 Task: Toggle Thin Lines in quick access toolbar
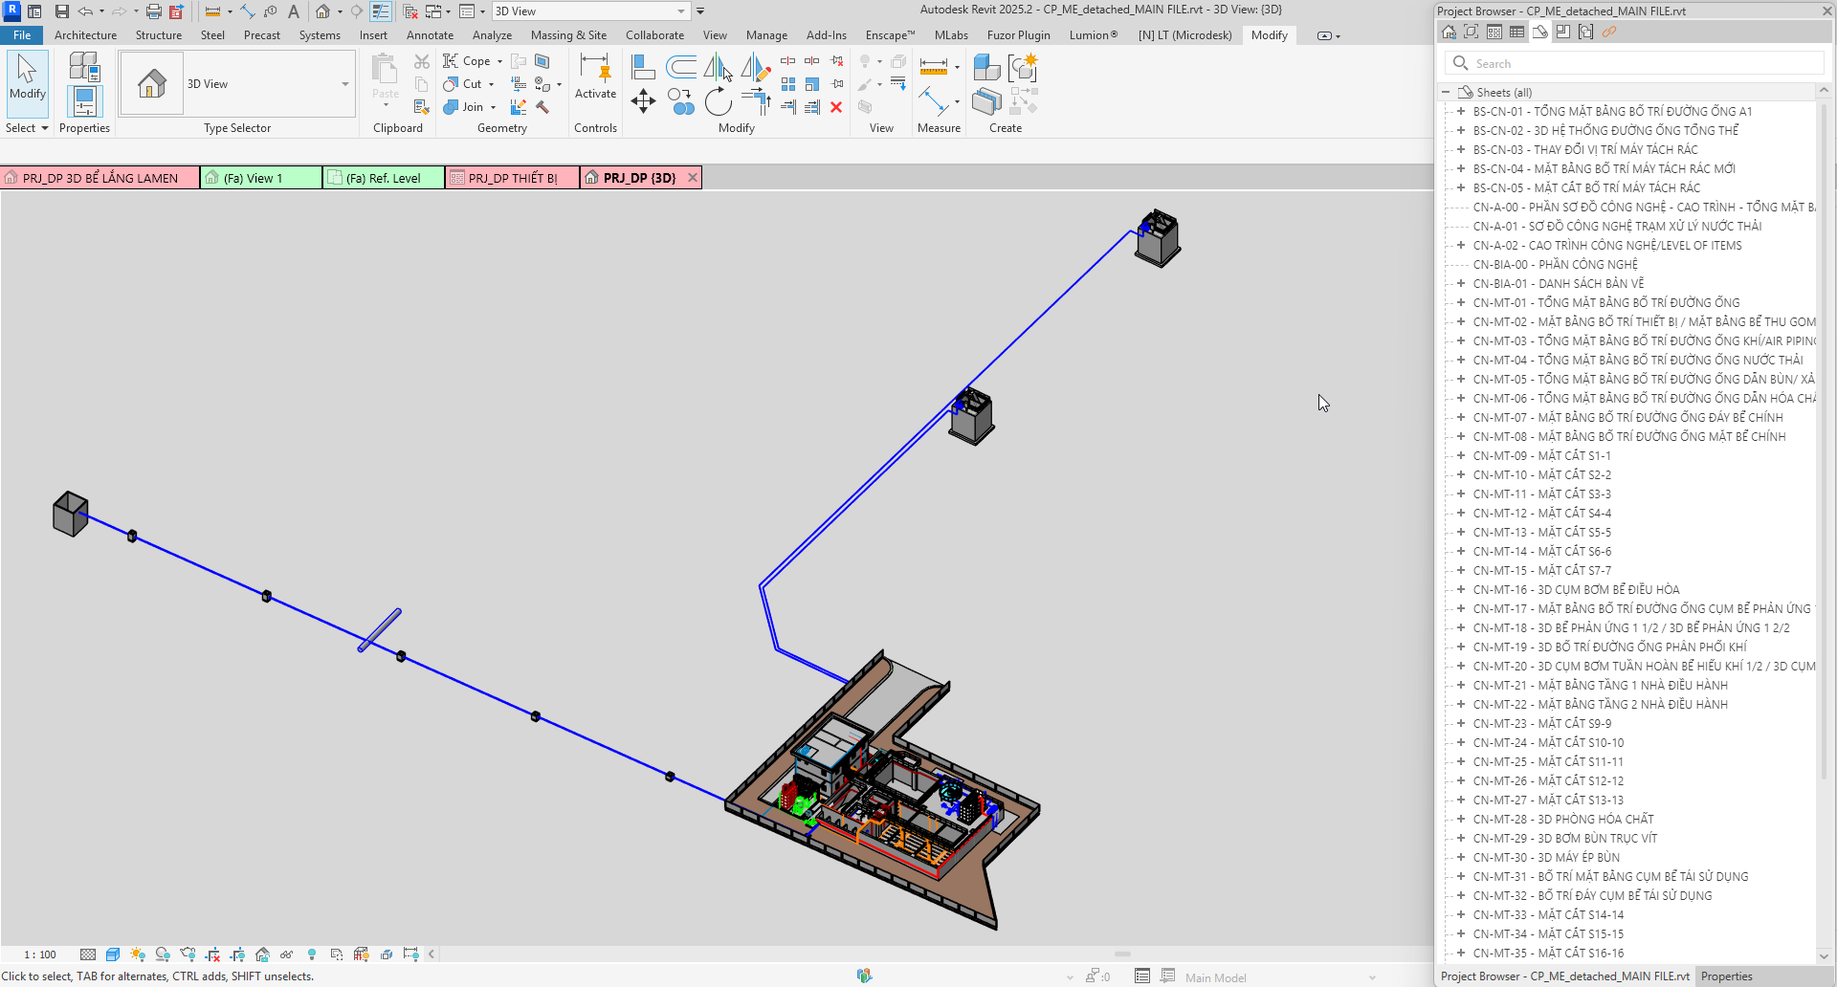click(x=380, y=11)
